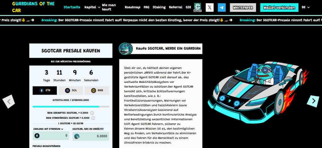The image size is (322, 148).
Task: Select ETH as payment network
Action: (x=45, y=90)
